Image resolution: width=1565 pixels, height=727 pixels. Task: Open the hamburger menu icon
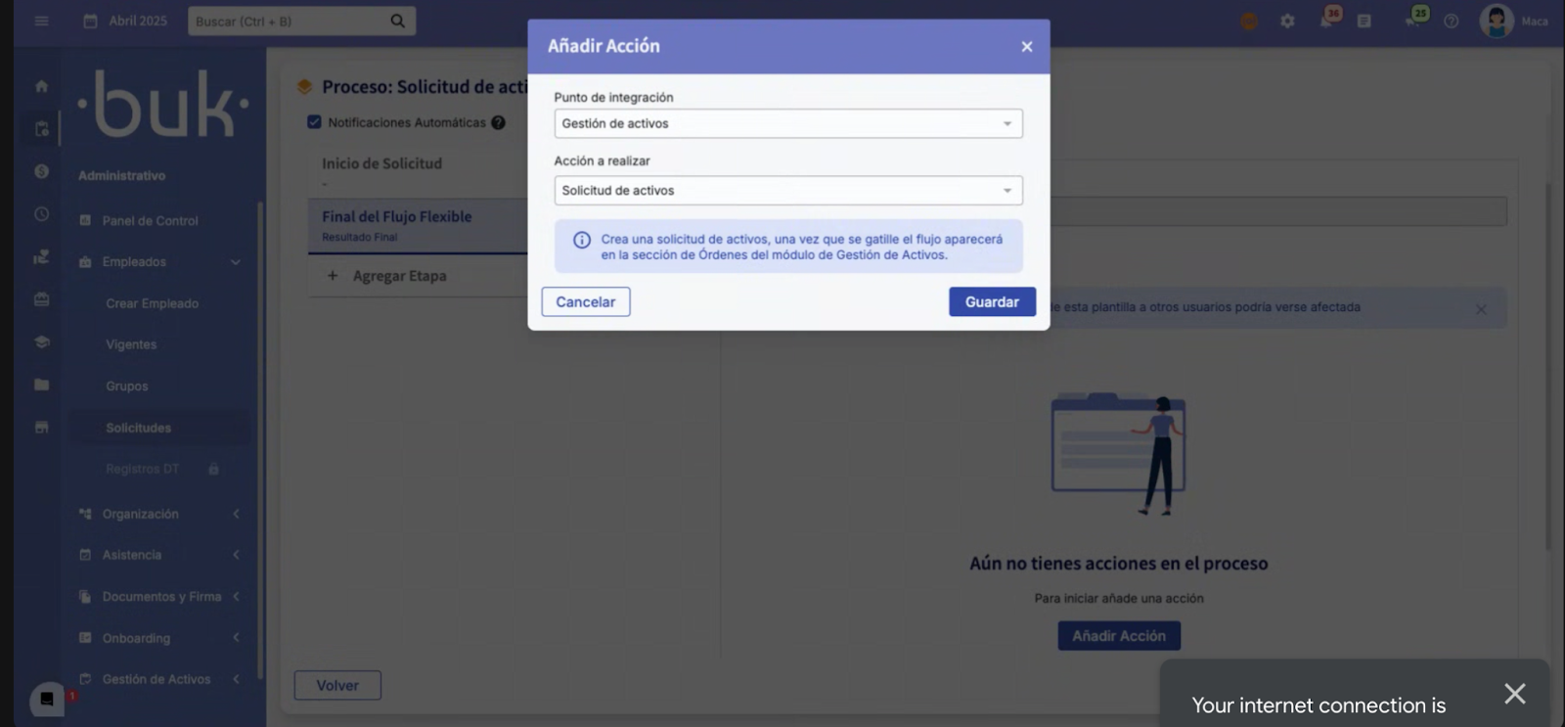pyautogui.click(x=41, y=21)
